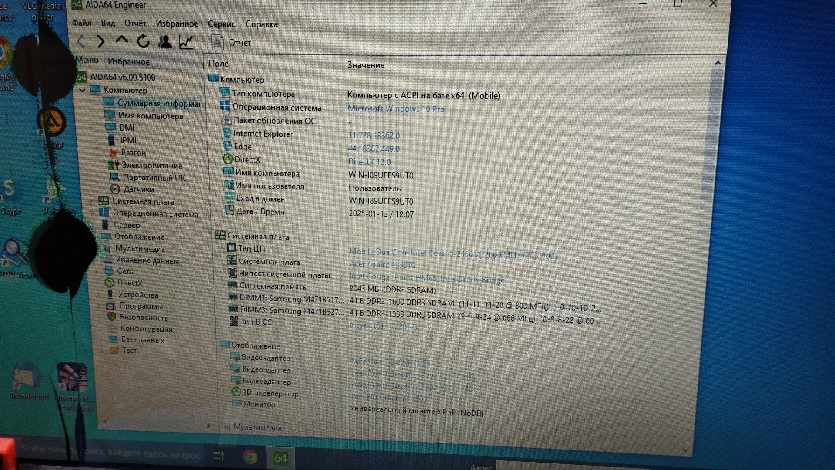
Task: Select Отображение in the sidebar tree
Action: (x=133, y=237)
